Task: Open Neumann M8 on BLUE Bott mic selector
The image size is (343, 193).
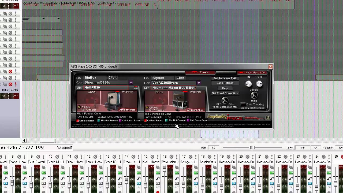Action: tap(174, 88)
